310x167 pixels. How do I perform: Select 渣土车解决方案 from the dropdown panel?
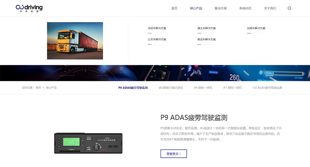207,28
